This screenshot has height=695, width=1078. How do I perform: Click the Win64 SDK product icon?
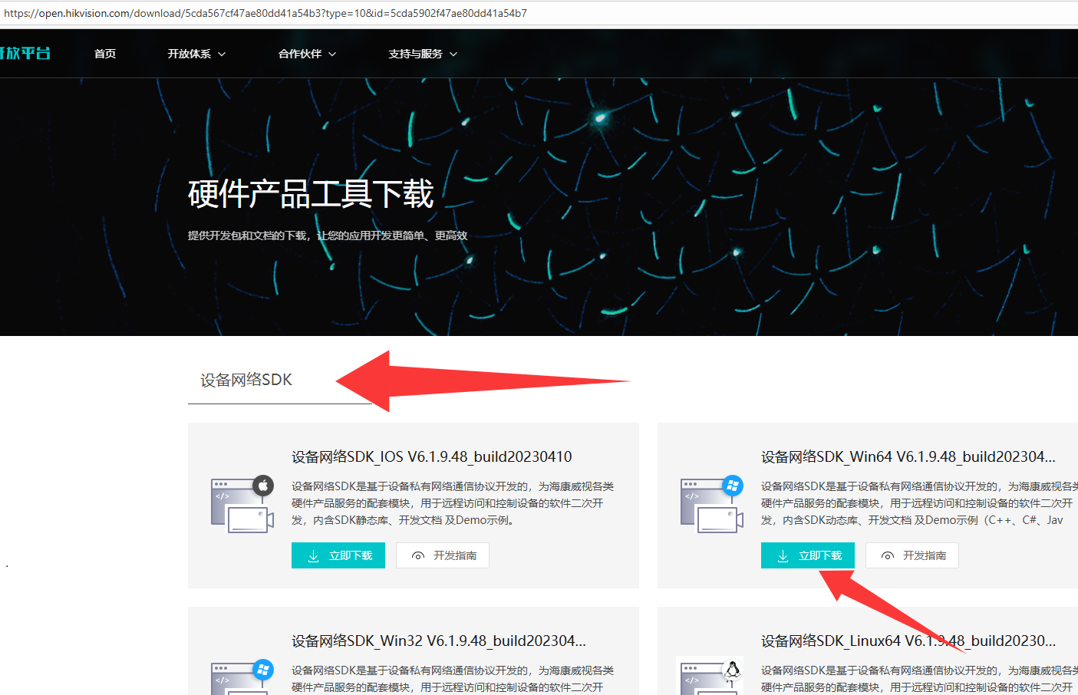[x=711, y=504]
